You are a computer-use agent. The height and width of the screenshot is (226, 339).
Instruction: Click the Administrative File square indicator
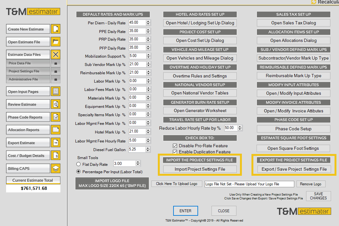click(x=56, y=79)
